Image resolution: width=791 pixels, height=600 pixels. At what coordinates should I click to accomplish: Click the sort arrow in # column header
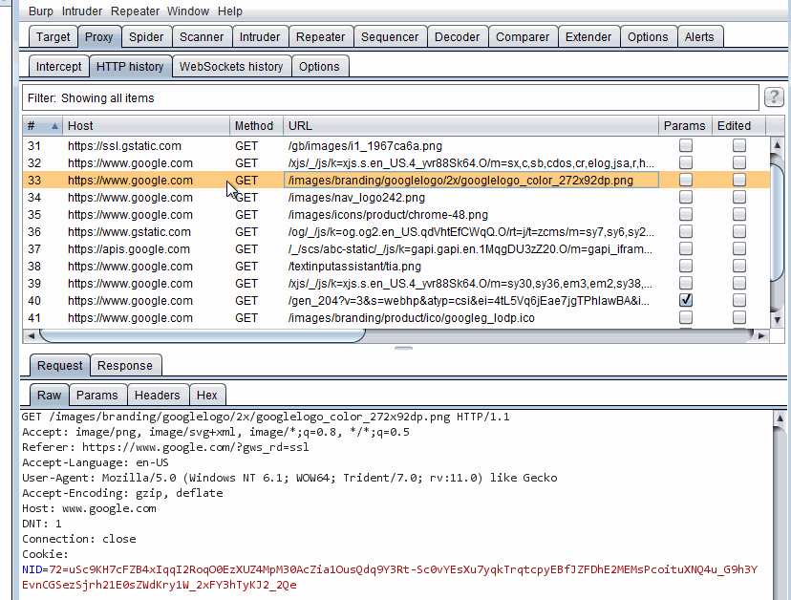pyautogui.click(x=54, y=126)
